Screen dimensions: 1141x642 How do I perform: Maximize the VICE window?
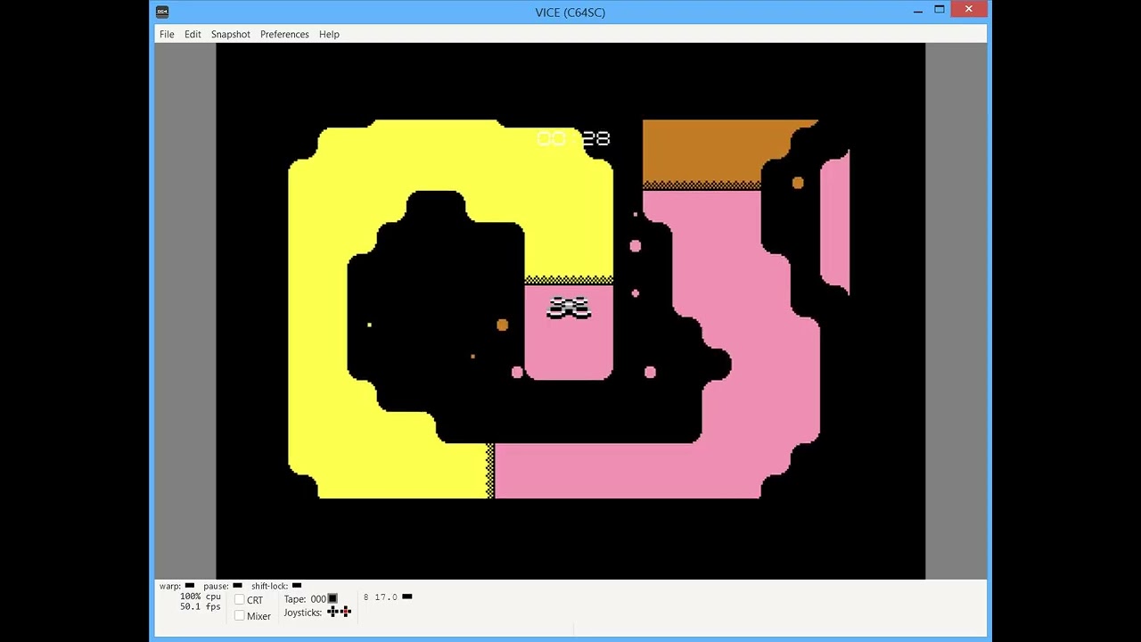pyautogui.click(x=940, y=10)
